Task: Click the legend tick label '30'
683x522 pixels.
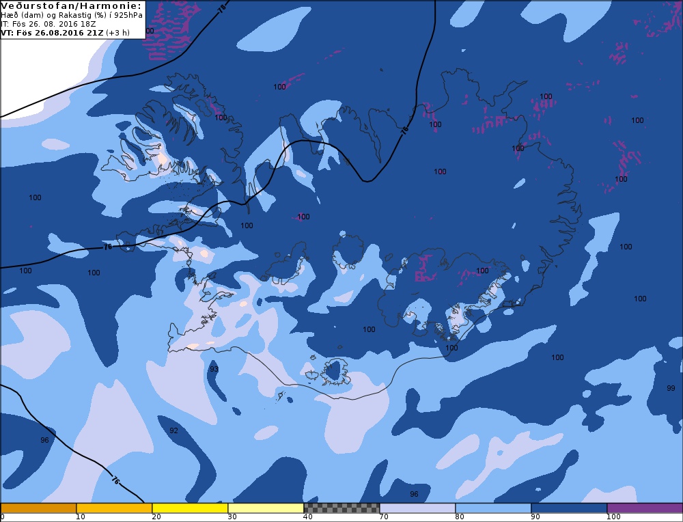Action: (232, 517)
